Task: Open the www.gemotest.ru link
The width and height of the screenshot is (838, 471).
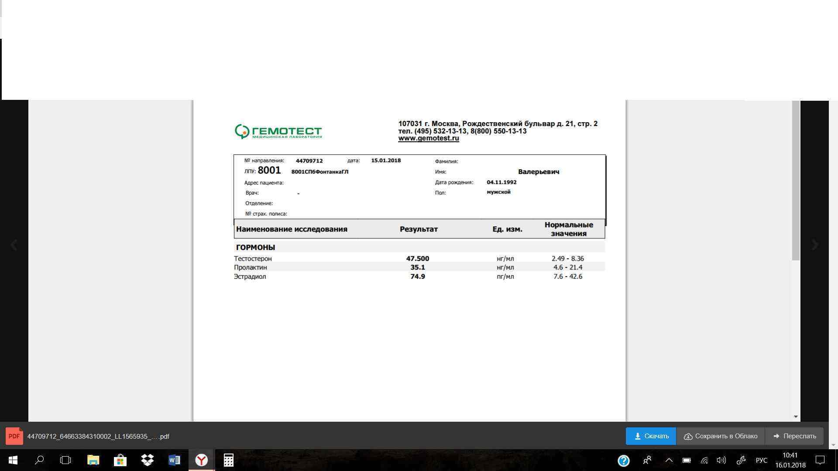Action: pyautogui.click(x=428, y=138)
